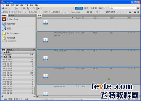The height and width of the screenshot is (101, 141).
Task: Open thumbnail quality options dropdown
Action: (x=92, y=12)
